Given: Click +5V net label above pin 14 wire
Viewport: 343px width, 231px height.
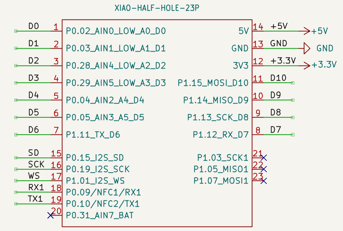Looking at the screenshot, I should 279,26.
